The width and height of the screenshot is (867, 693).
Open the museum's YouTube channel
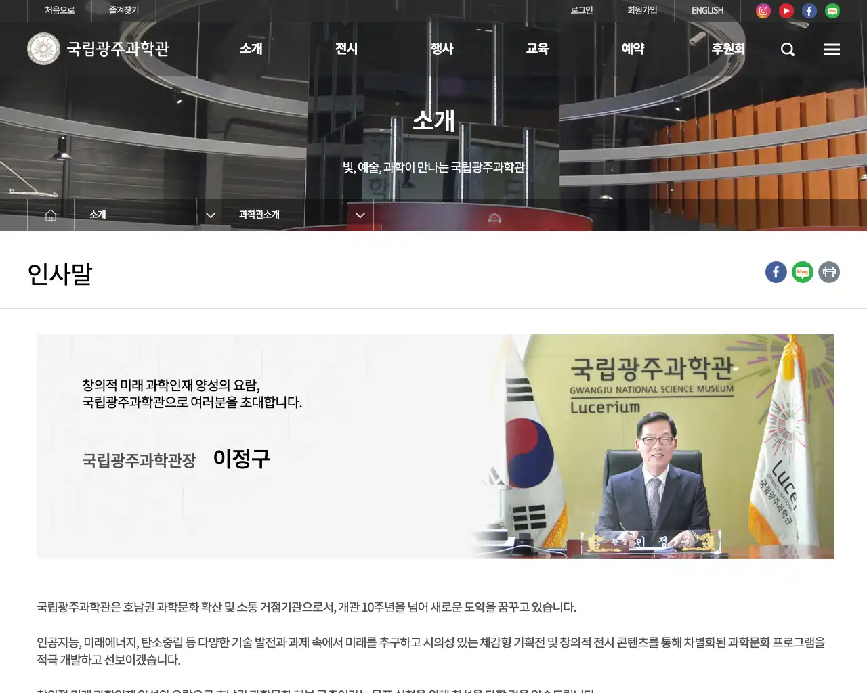(x=786, y=10)
